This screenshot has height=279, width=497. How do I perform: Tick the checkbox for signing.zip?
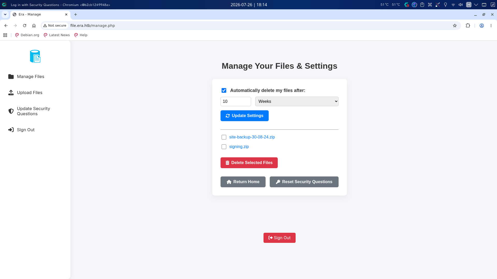point(224,147)
